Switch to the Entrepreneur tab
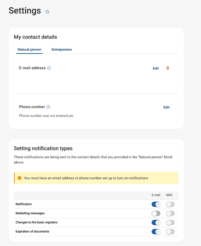The width and height of the screenshot is (201, 246). coord(62,50)
